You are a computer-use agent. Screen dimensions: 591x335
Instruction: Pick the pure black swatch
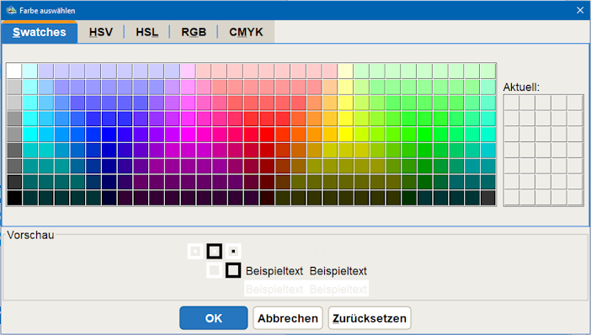tap(14, 198)
